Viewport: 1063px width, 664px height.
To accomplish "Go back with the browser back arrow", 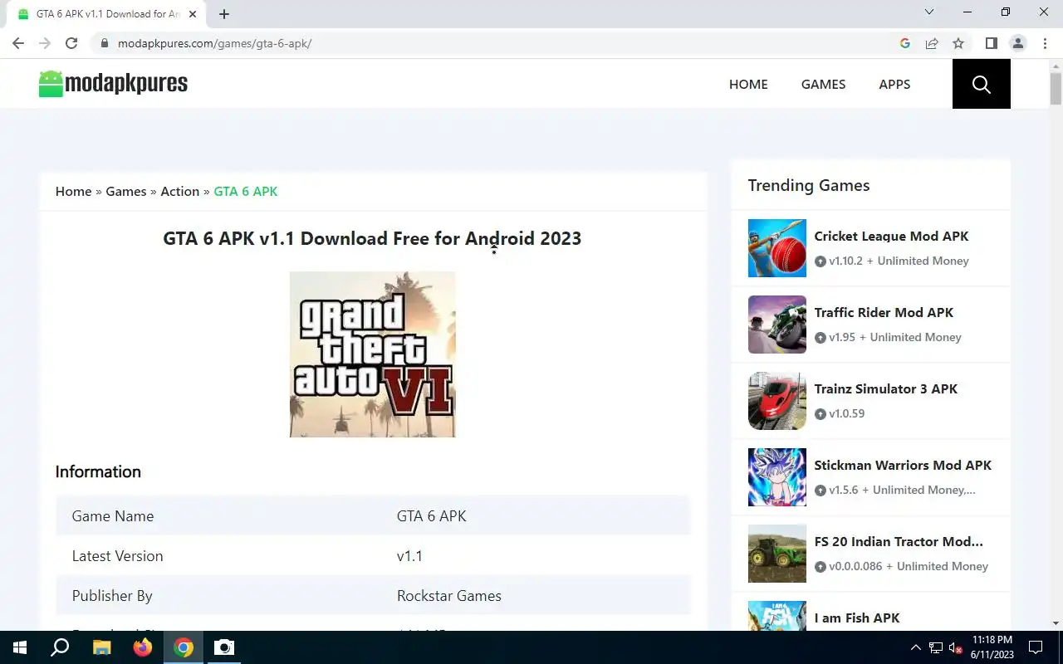I will [18, 43].
